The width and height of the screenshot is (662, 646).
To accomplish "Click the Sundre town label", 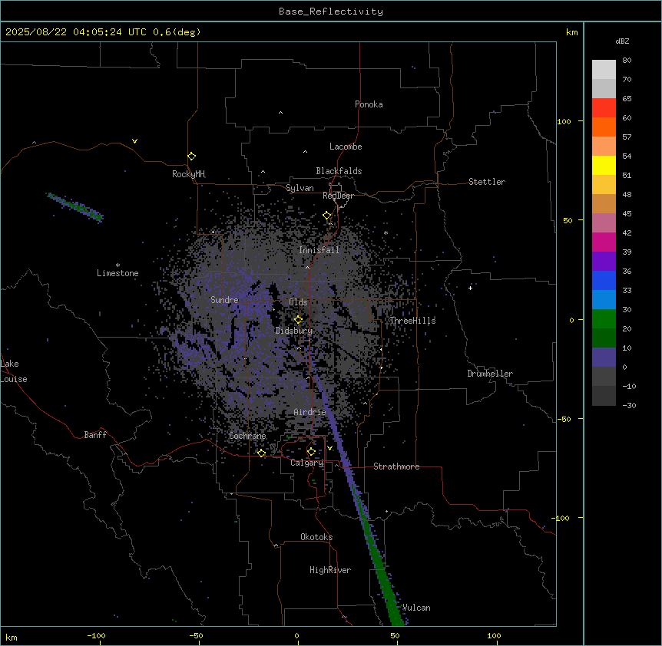I will tap(224, 300).
